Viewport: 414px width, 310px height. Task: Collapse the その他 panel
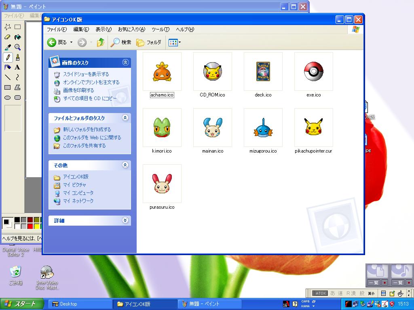(125, 165)
